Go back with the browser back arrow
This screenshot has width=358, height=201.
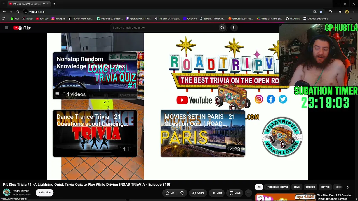[4, 12]
